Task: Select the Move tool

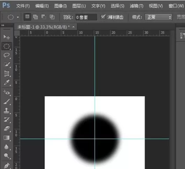Action: pos(6,37)
